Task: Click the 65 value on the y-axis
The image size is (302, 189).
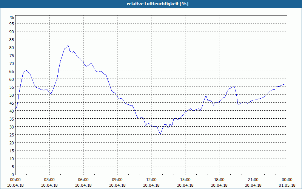Action: (x=12, y=71)
